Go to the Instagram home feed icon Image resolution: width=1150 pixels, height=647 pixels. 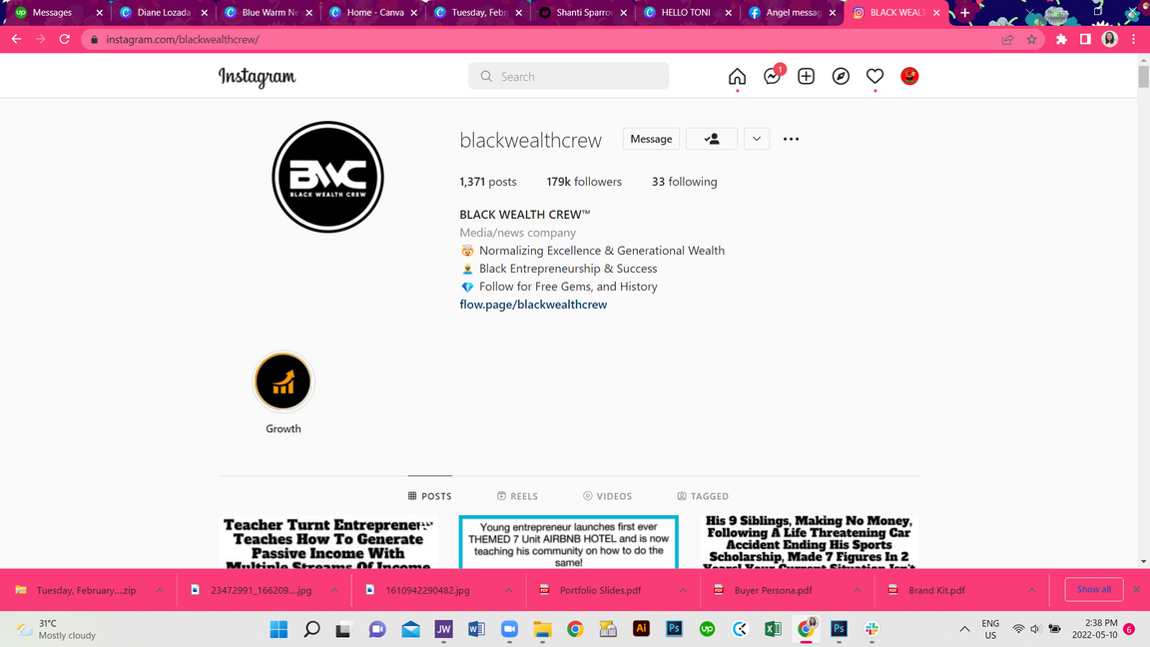click(x=737, y=76)
